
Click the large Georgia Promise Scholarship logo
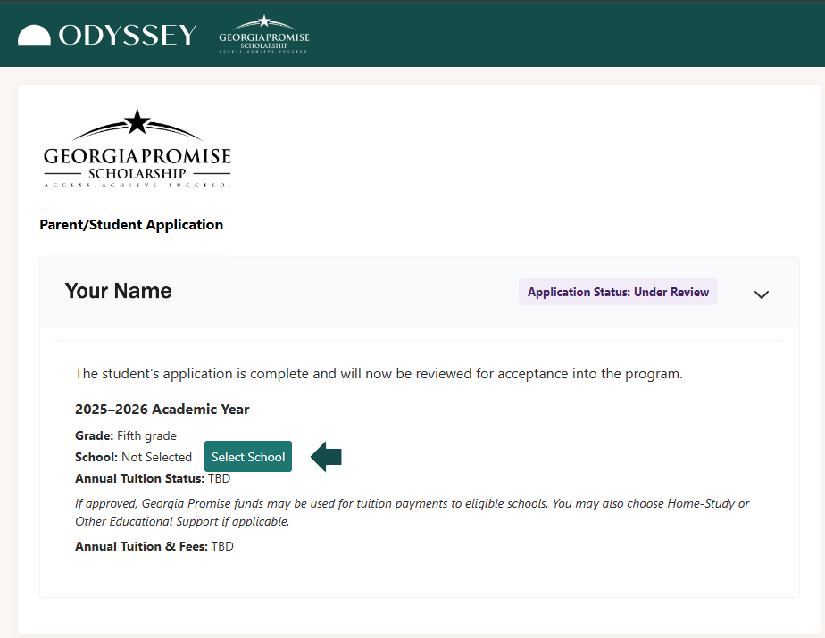coord(137,148)
